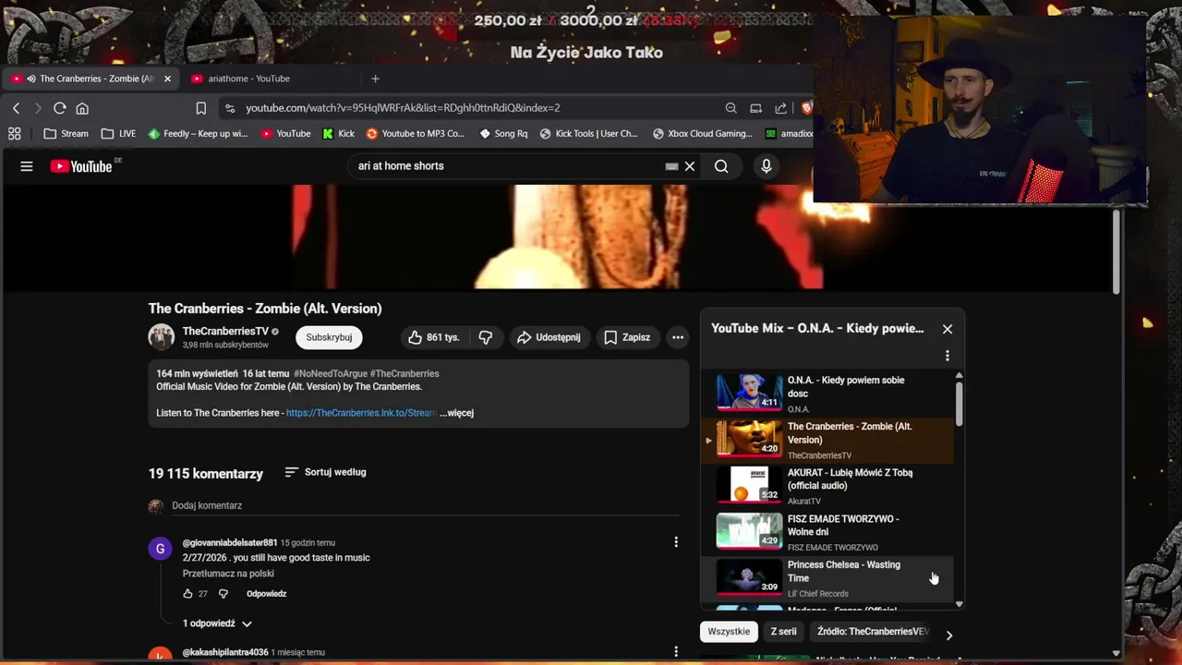Like the comment by giovanniabdelsater881
The height and width of the screenshot is (665, 1182).
point(187,594)
